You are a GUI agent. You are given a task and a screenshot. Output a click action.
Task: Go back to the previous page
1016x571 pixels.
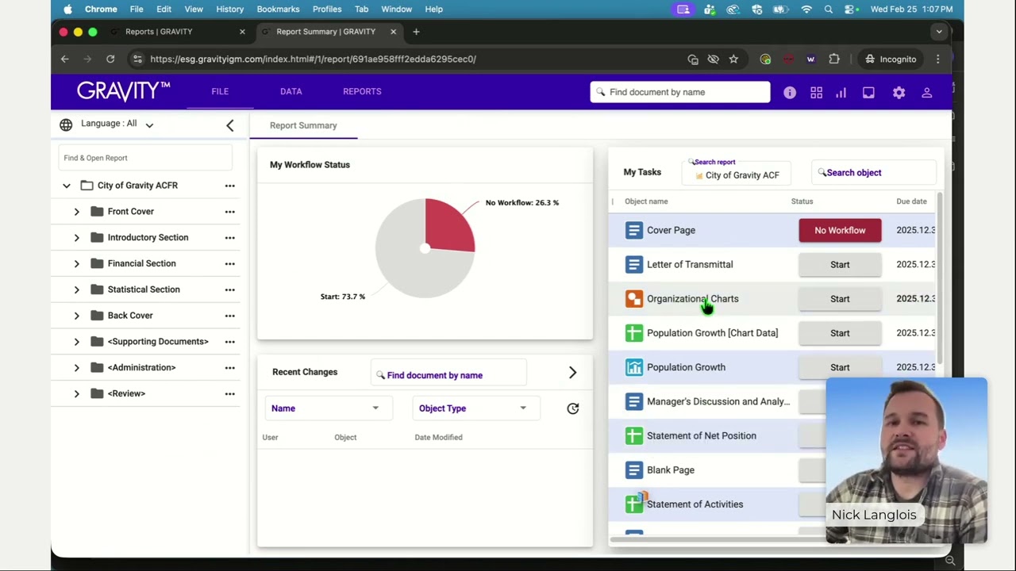tap(65, 59)
